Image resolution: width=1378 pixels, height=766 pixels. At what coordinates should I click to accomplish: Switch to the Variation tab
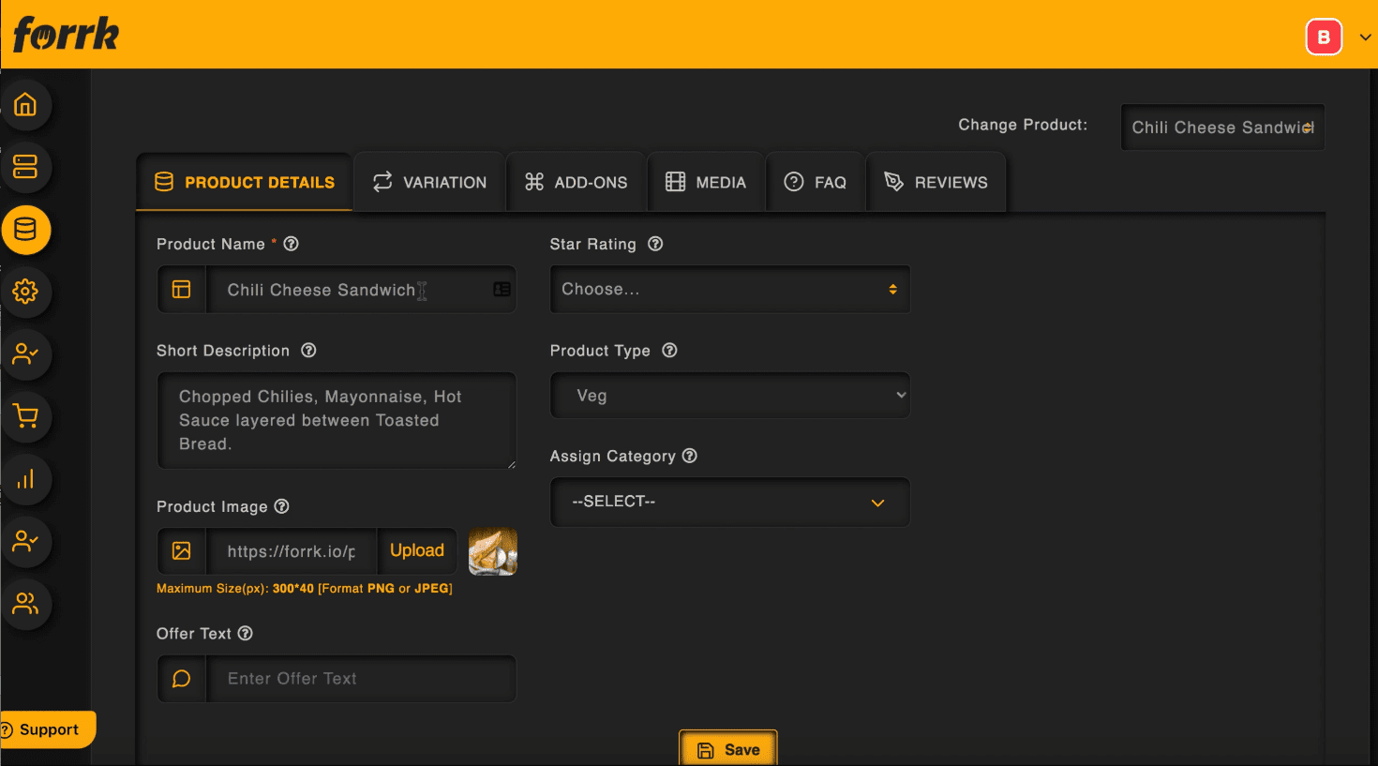pyautogui.click(x=429, y=183)
